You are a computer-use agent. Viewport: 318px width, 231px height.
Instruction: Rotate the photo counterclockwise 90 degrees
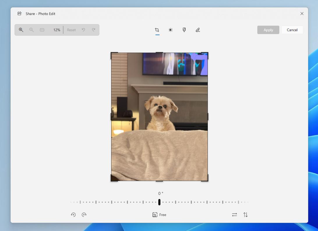point(73,215)
